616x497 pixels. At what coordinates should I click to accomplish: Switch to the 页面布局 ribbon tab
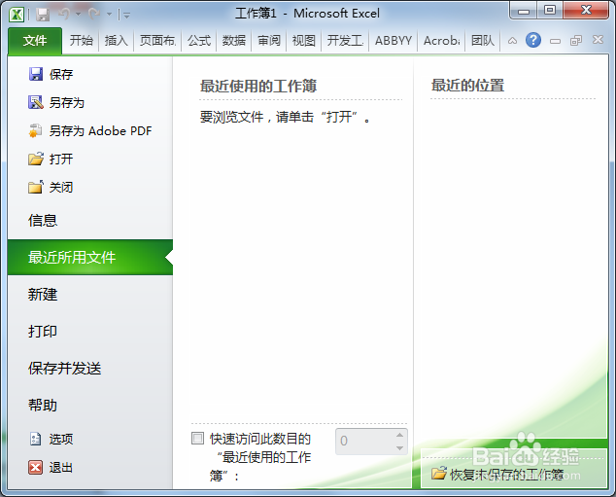157,41
